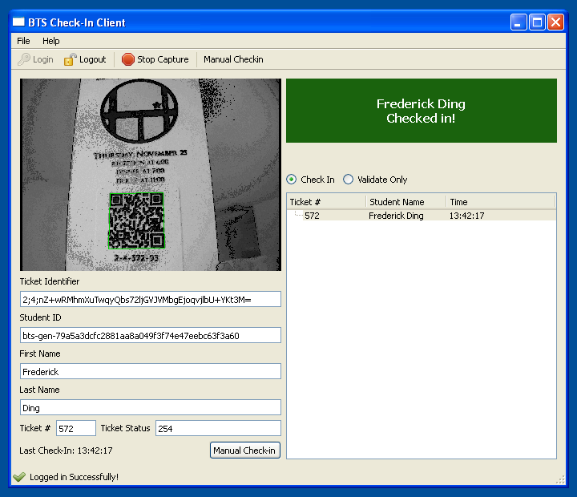Open the Help menu

click(x=50, y=41)
